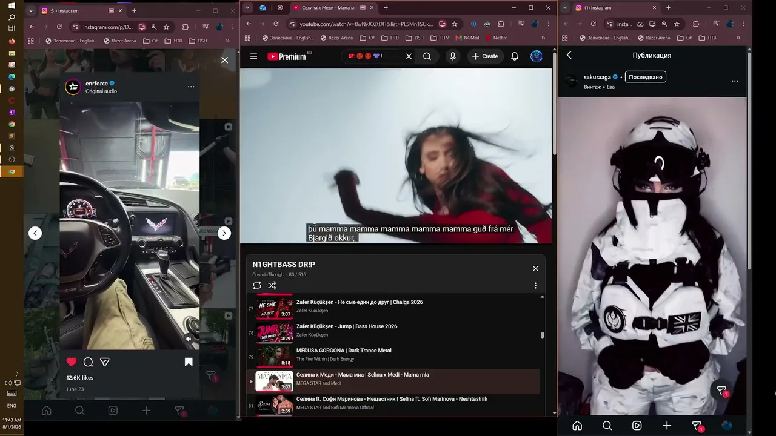Open the DSH bookmark folder in YouTube window
This screenshot has width=776, height=436.
[x=414, y=38]
